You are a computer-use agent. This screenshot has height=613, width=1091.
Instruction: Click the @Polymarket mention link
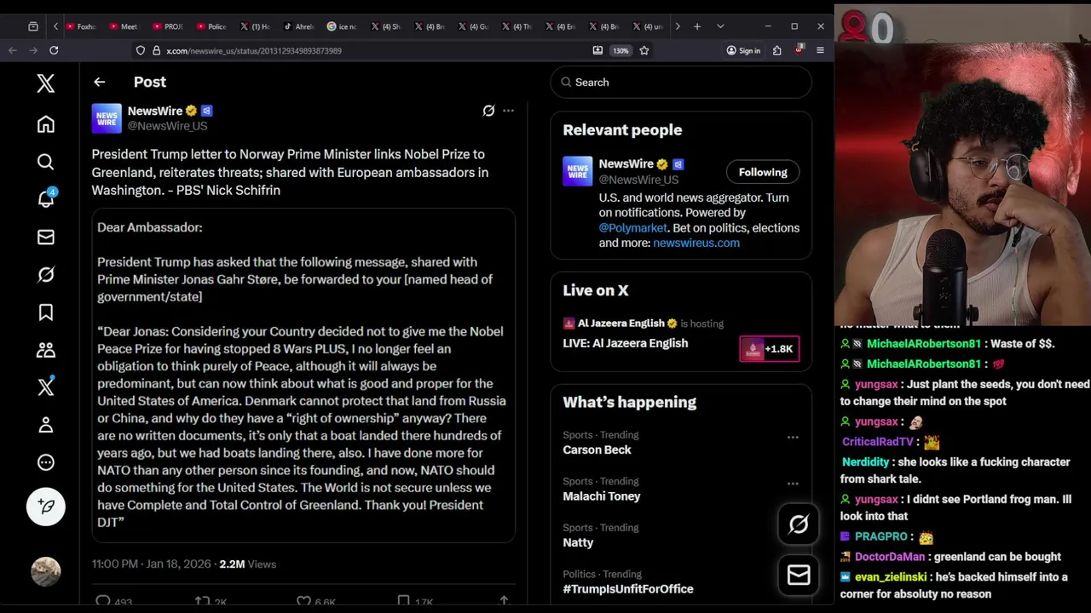tap(632, 228)
